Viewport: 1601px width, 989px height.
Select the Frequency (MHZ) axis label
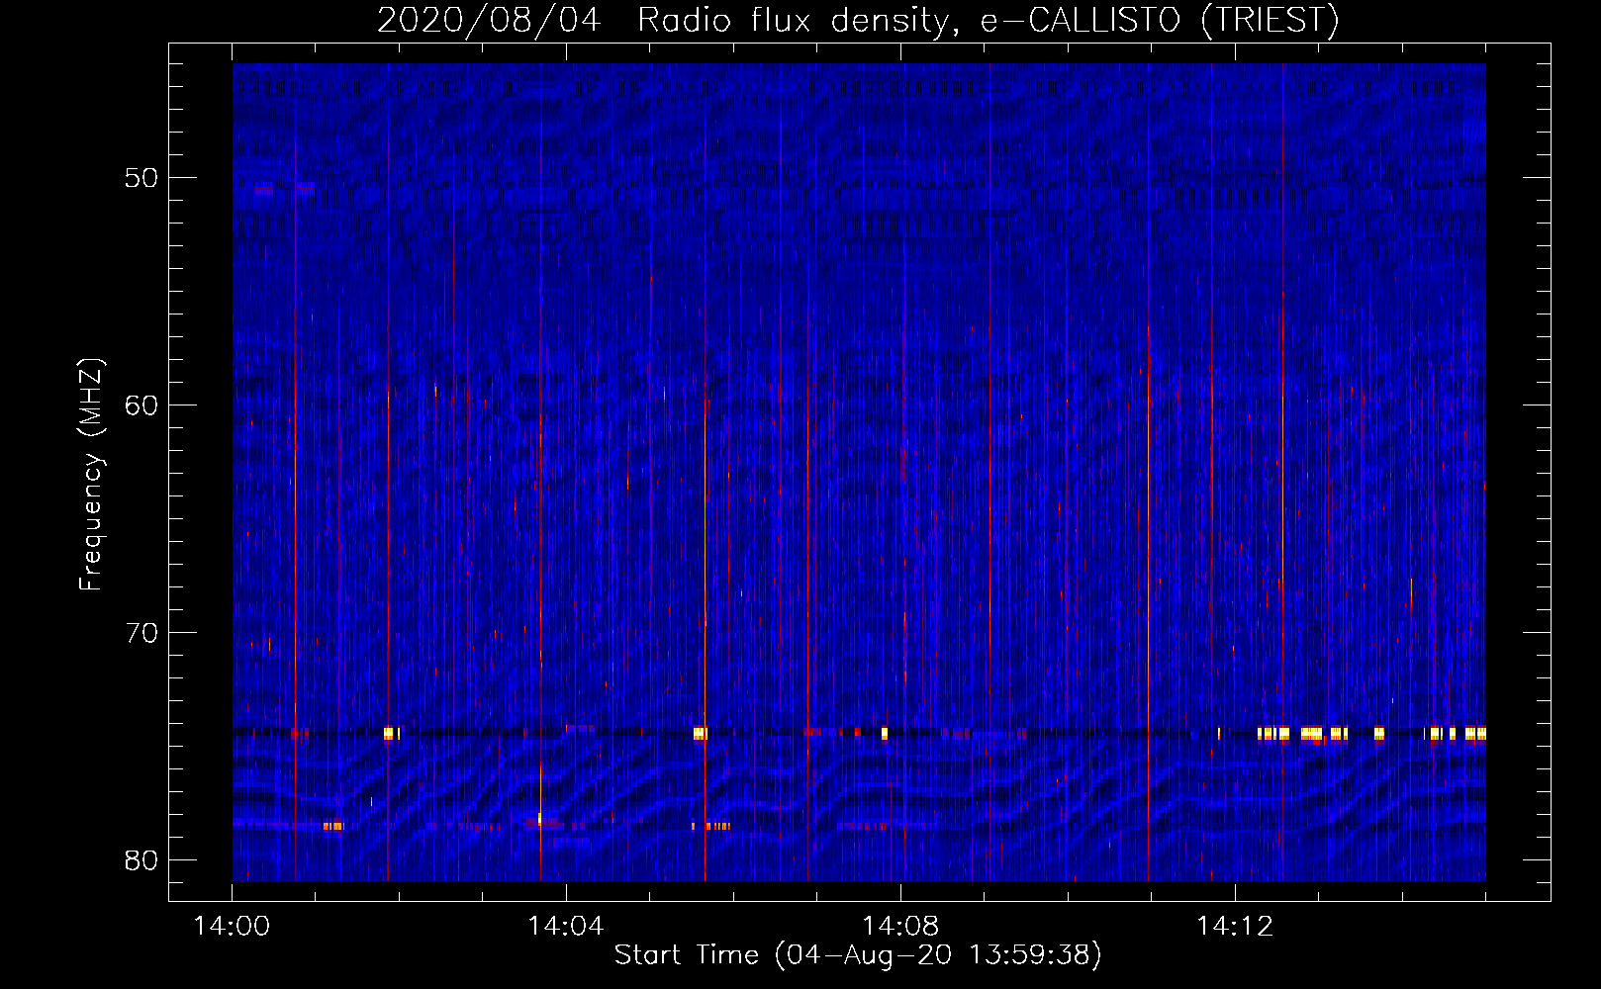click(x=91, y=475)
